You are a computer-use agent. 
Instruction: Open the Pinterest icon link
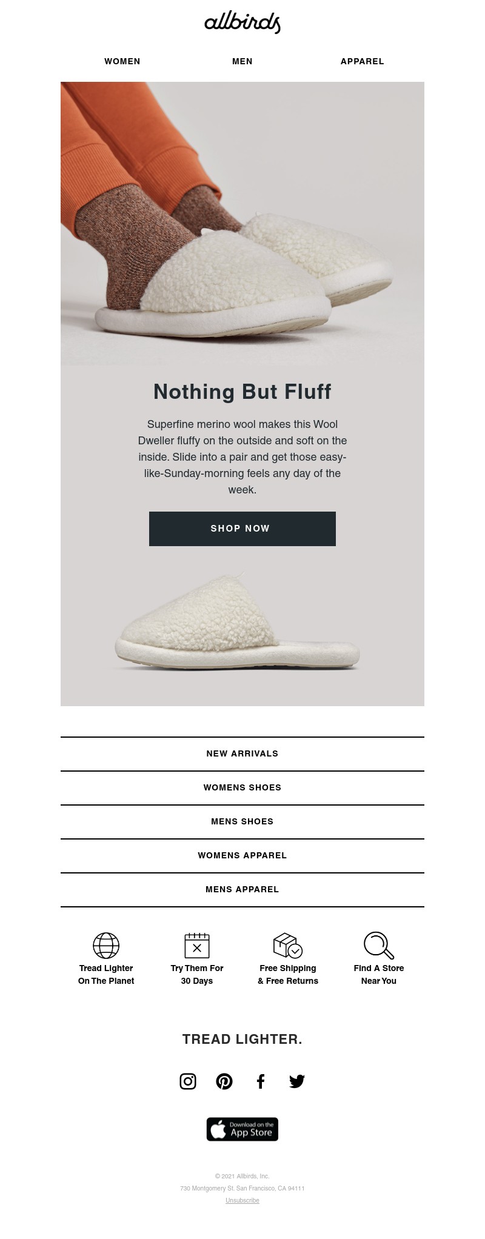pos(224,1081)
